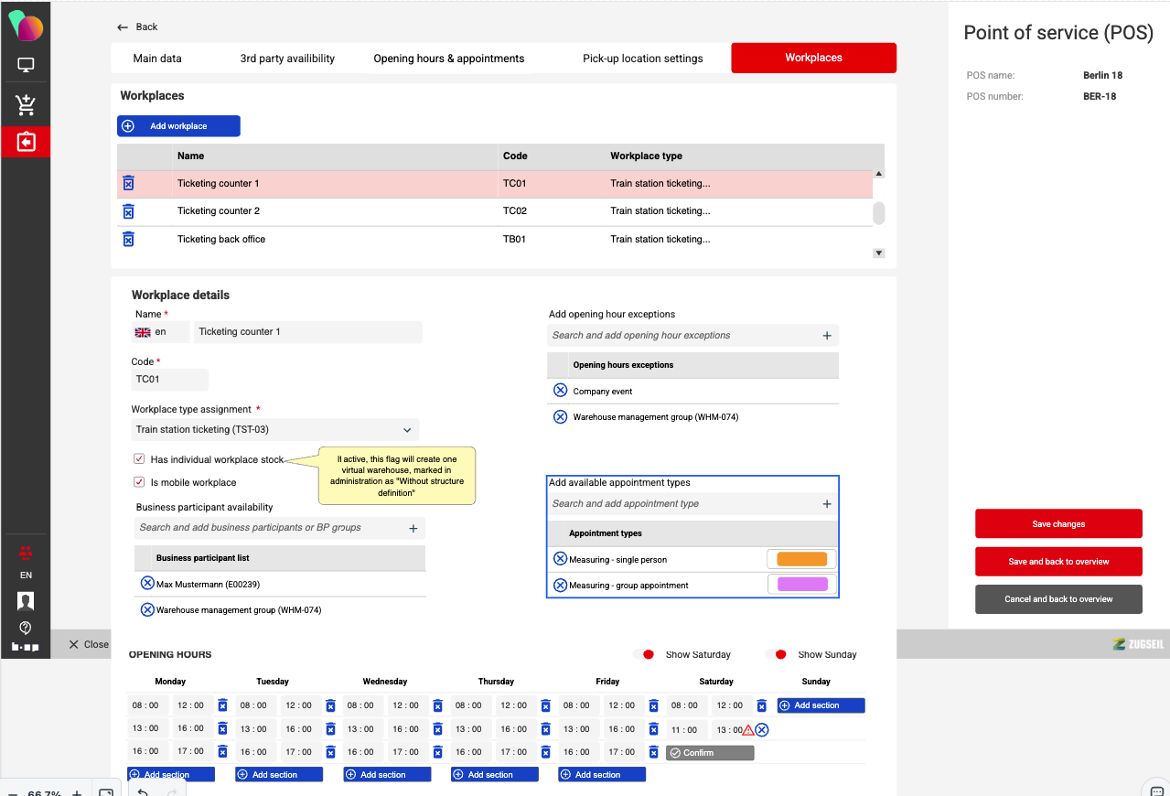Expand the appointment type search with plus
Screen dimensions: 1170x796
tap(827, 504)
